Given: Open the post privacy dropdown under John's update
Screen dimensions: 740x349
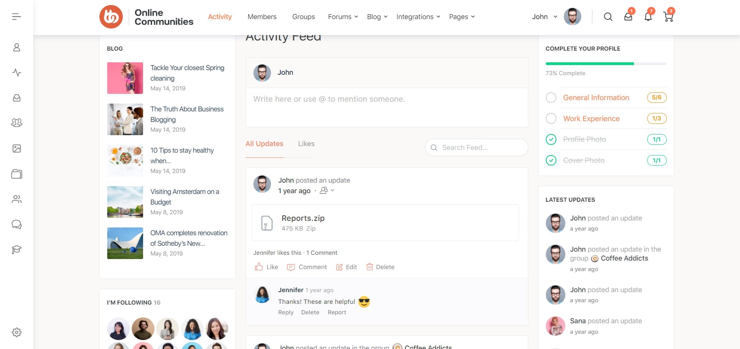Looking at the screenshot, I should [x=327, y=190].
